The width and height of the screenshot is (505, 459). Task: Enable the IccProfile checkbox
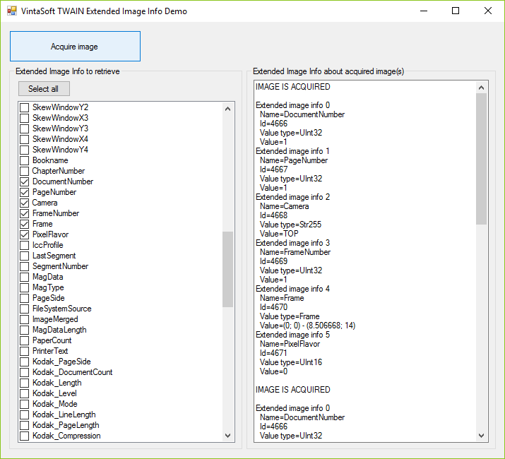coord(24,245)
